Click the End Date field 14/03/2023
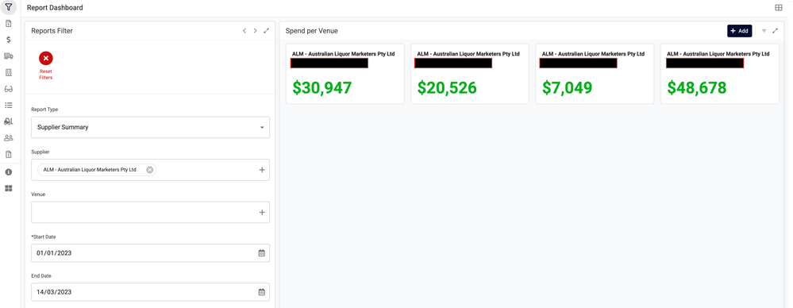Image resolution: width=793 pixels, height=308 pixels. click(x=150, y=292)
